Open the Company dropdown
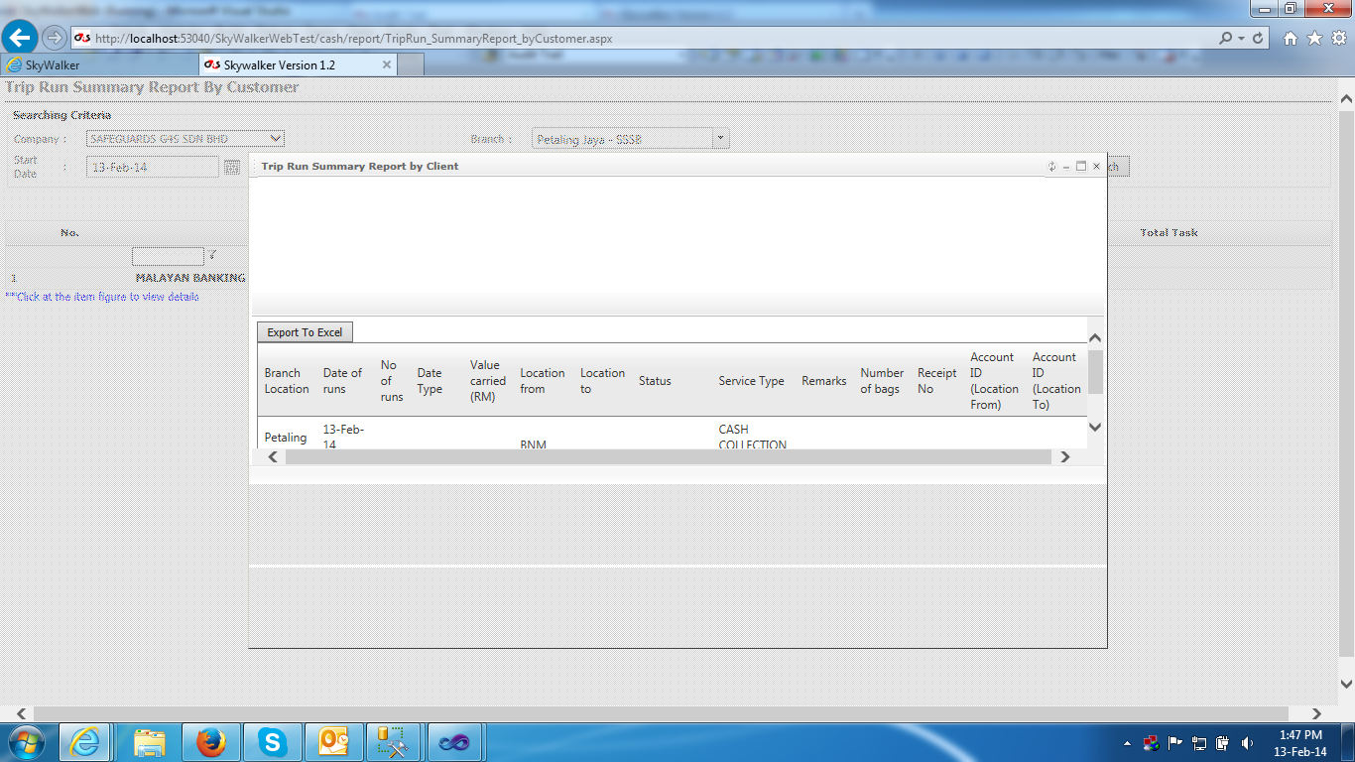This screenshot has width=1355, height=762. tap(185, 139)
